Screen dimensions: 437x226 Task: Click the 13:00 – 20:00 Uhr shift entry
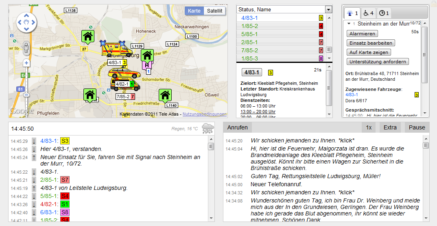coord(258,112)
